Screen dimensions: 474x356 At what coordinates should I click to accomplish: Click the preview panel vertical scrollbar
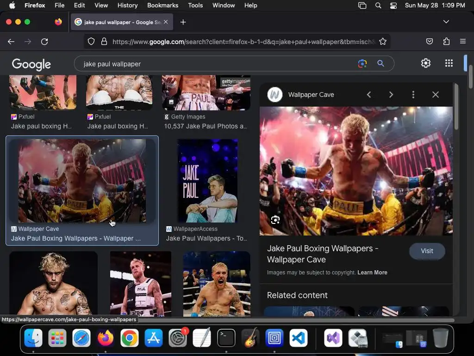[x=456, y=107]
